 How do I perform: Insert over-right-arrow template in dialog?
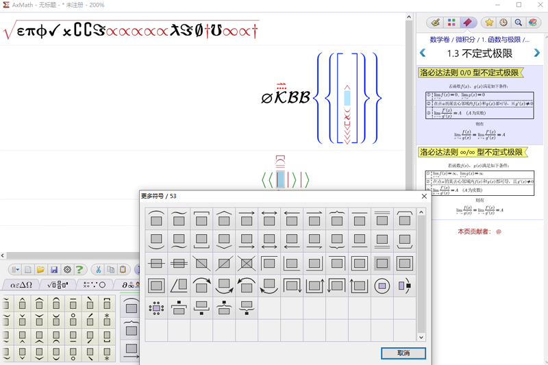(x=247, y=218)
